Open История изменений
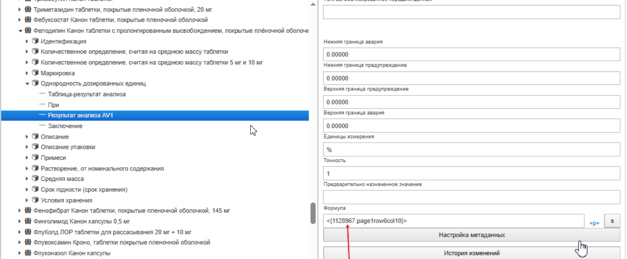Viewport: 627px width, 259px height. click(x=472, y=253)
